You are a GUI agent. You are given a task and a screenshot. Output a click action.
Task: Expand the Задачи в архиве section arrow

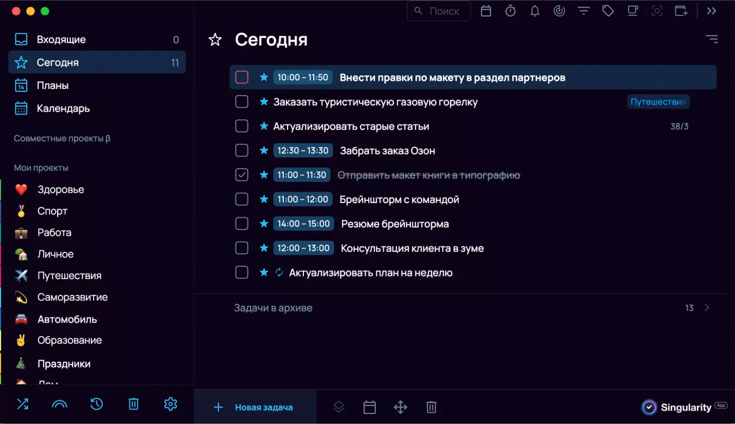707,308
